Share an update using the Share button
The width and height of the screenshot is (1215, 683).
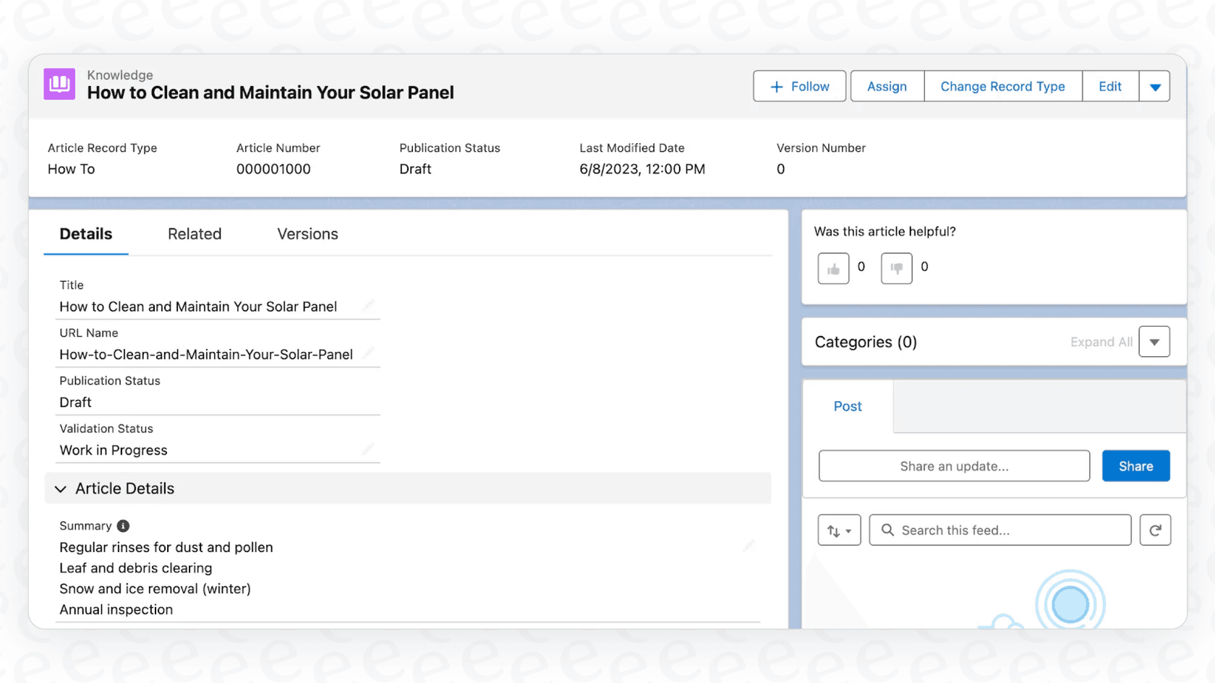point(1135,465)
